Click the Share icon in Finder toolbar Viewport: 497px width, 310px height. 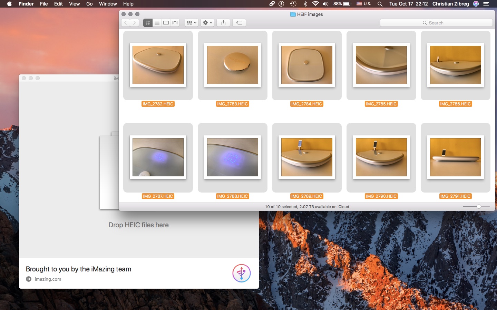(x=223, y=23)
